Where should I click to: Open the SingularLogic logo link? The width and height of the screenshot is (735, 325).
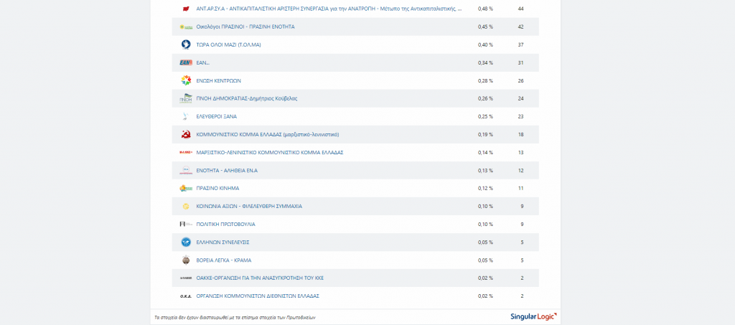[533, 317]
